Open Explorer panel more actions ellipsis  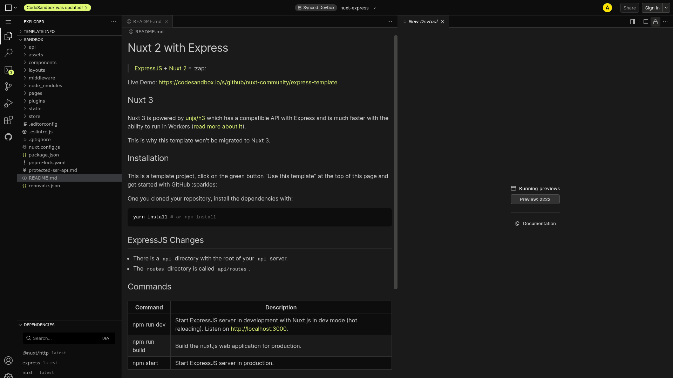(x=114, y=22)
